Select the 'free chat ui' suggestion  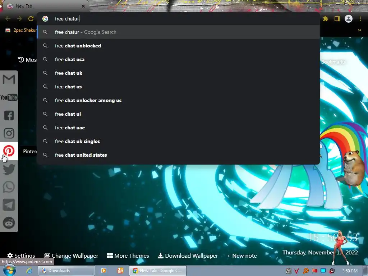[x=178, y=114]
